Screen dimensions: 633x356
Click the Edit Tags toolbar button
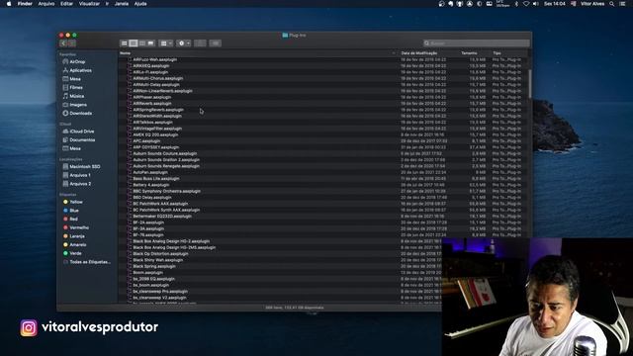point(216,44)
